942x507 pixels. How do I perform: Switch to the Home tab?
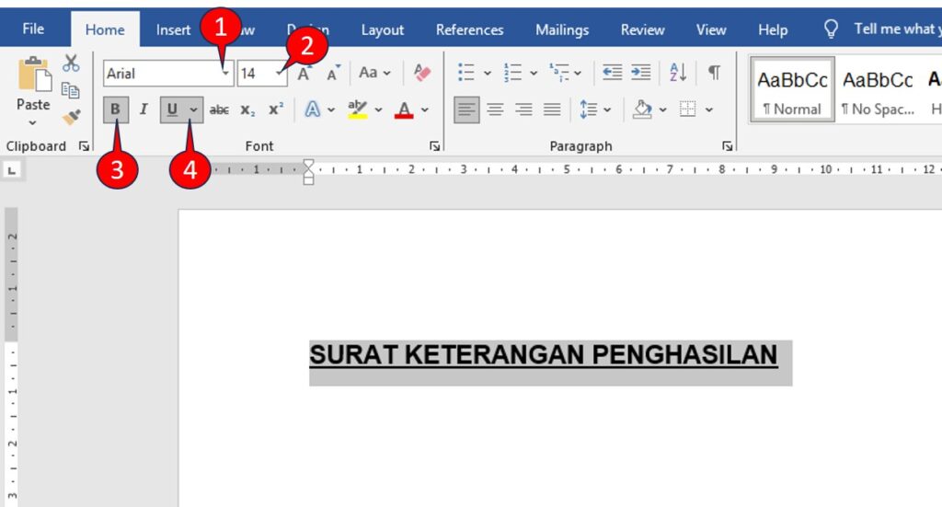tap(105, 29)
